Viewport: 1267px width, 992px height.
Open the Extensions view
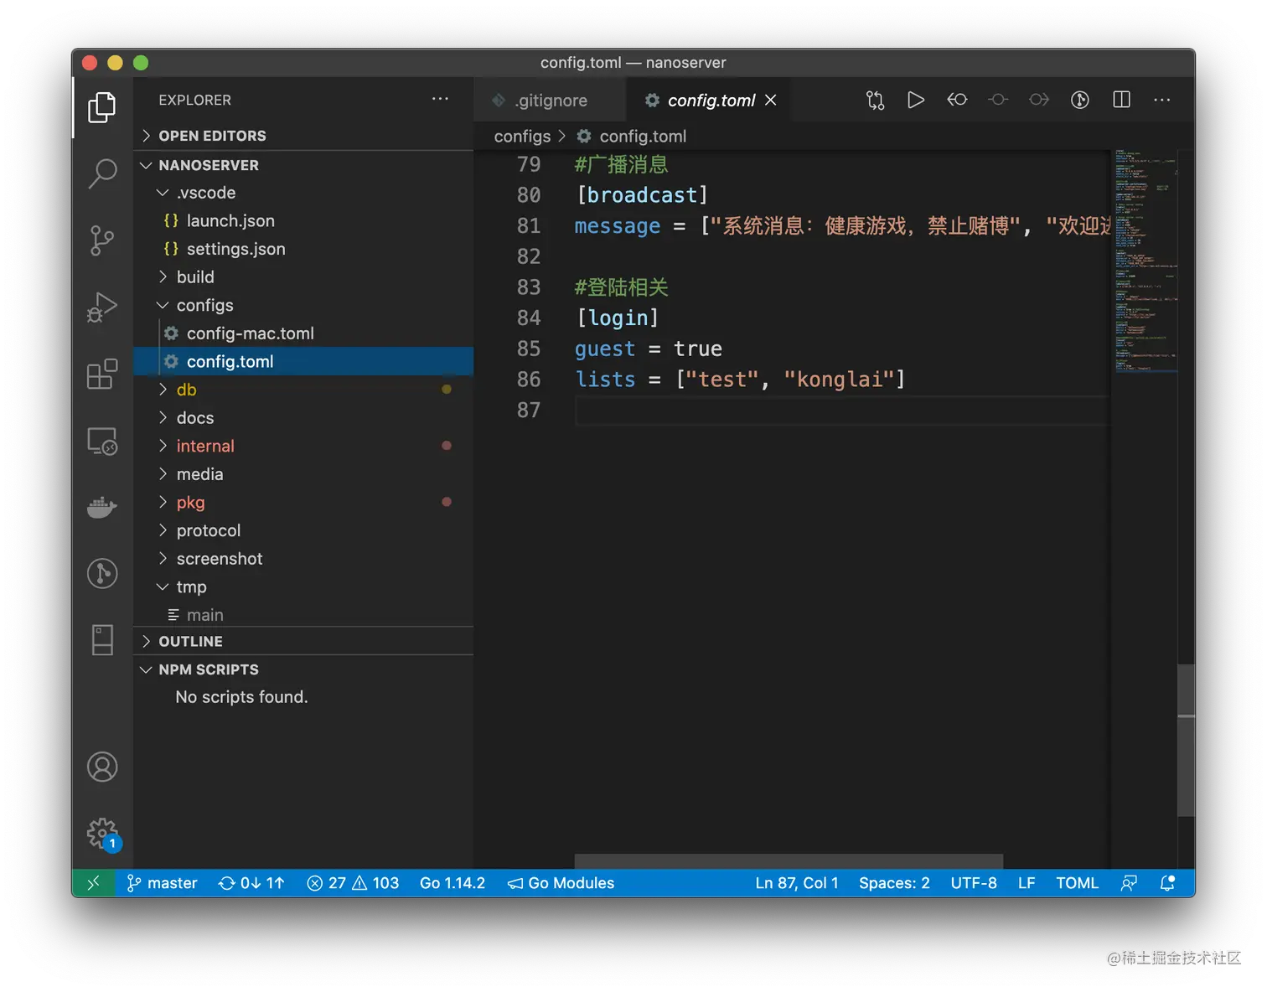coord(102,375)
